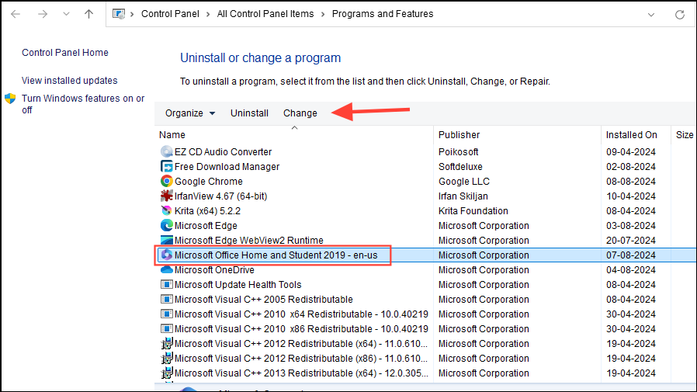Select Free Download Manager entry
This screenshot has width=697, height=392.
point(227,167)
